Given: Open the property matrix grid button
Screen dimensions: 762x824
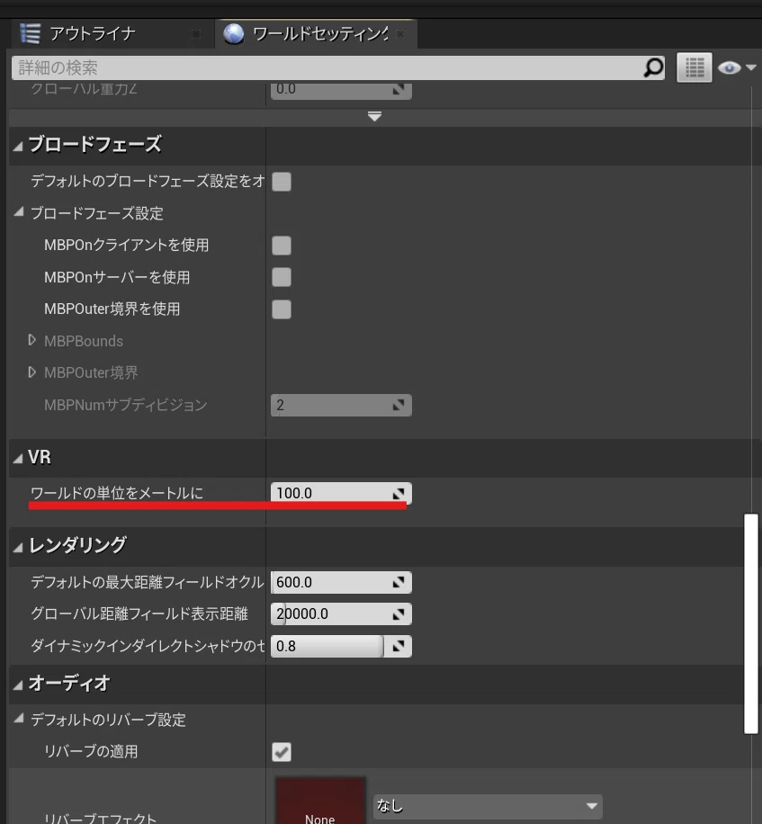Looking at the screenshot, I should pyautogui.click(x=695, y=67).
